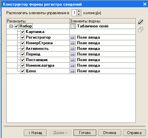Uncheck the НомерСтроки checkbox

coord(22,43)
